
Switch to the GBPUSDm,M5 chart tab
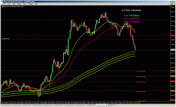[37, 105]
